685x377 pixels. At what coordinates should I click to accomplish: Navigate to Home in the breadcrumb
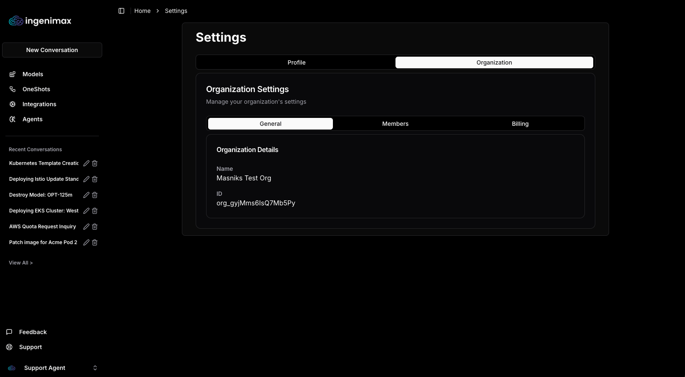(142, 11)
